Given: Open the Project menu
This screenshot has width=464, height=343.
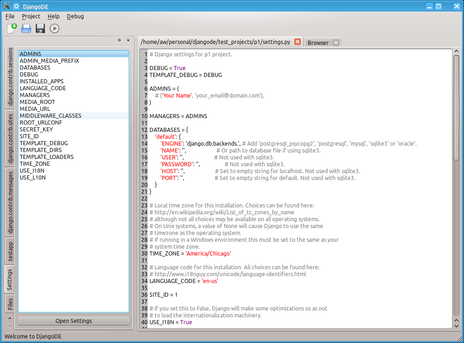Looking at the screenshot, I should tap(31, 16).
